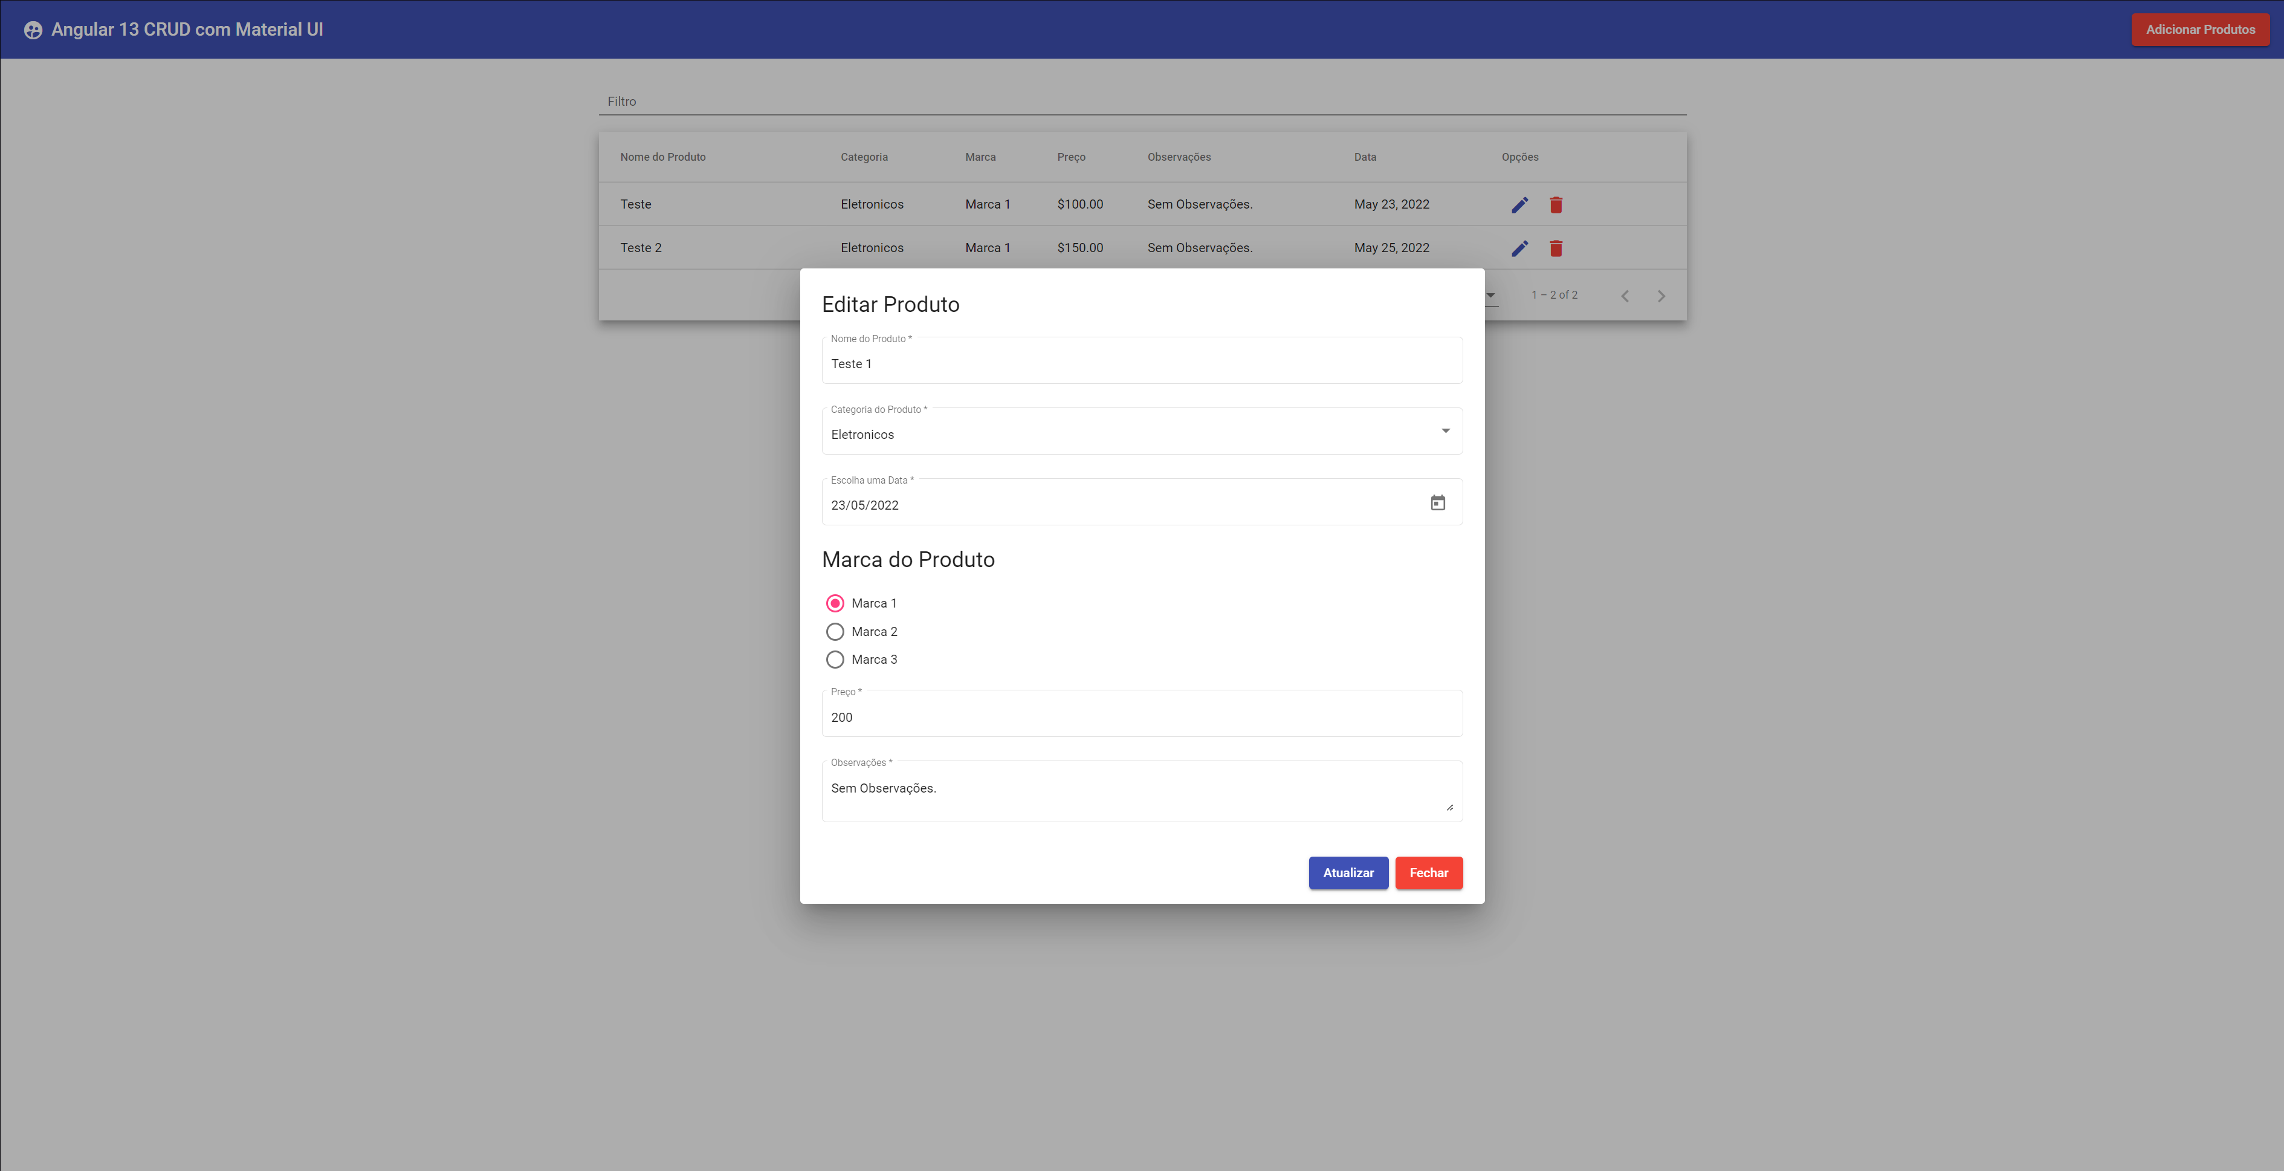Open the Categoria do Produto dropdown

(x=1142, y=432)
